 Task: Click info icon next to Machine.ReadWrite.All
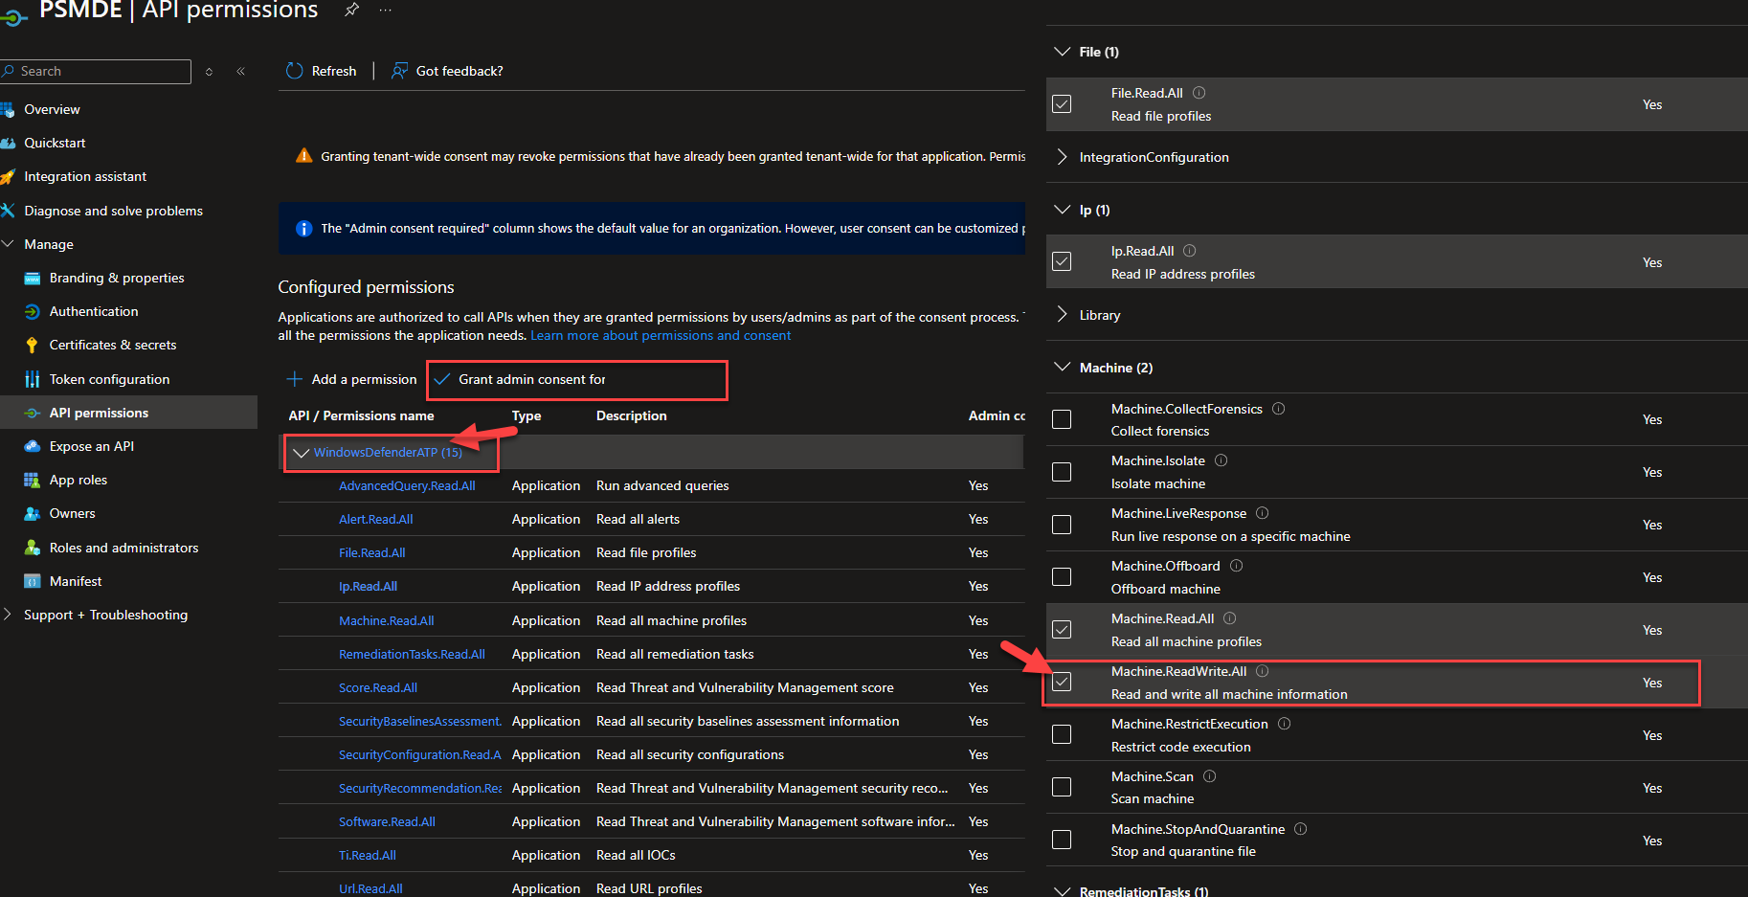coord(1262,671)
